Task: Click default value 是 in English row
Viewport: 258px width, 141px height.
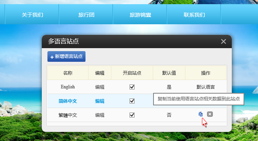Action: [x=169, y=87]
